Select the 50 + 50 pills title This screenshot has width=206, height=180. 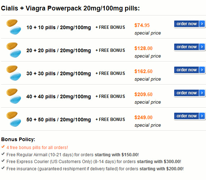click(x=59, y=120)
